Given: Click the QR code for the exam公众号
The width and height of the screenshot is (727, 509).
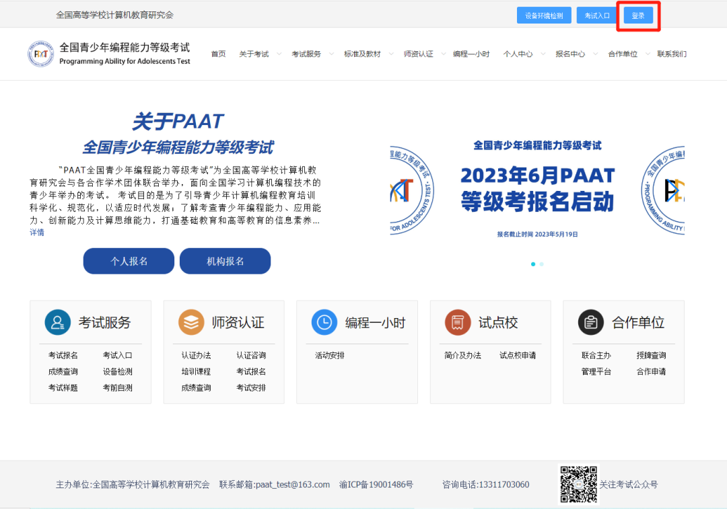Looking at the screenshot, I should (x=578, y=484).
